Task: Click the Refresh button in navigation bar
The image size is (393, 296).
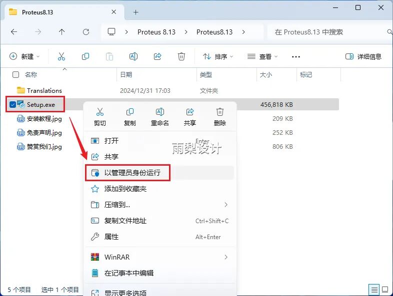Action: tap(86, 32)
